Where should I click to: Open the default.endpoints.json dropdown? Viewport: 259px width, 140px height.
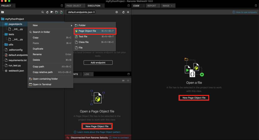81,12
